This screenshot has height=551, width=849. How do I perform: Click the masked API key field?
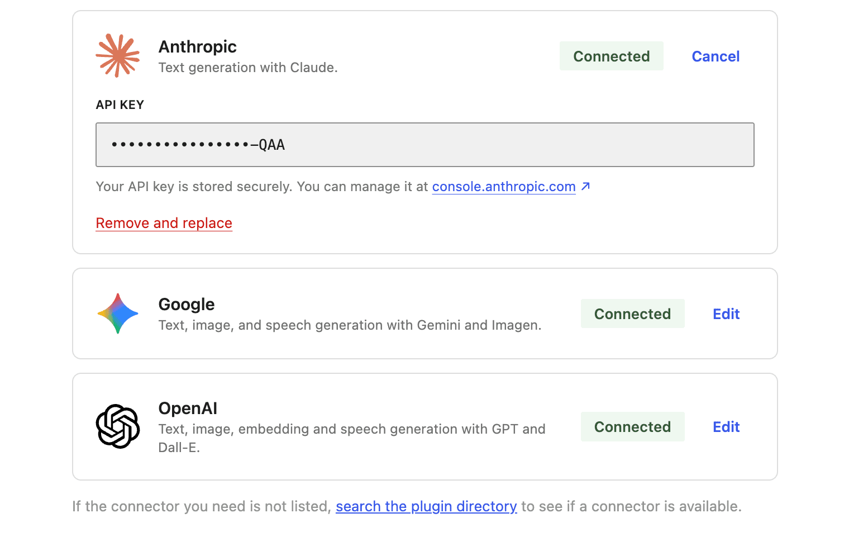pyautogui.click(x=425, y=145)
